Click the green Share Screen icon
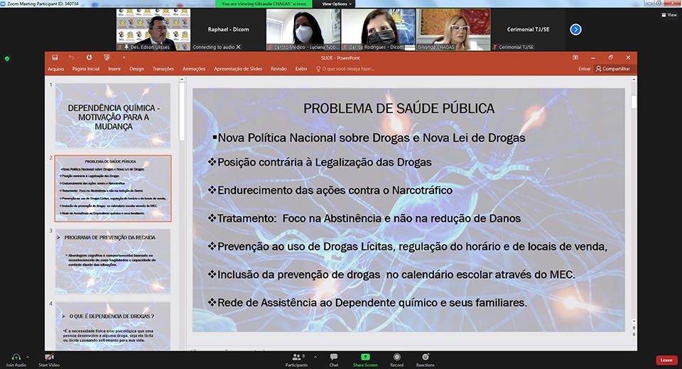 [365, 356]
